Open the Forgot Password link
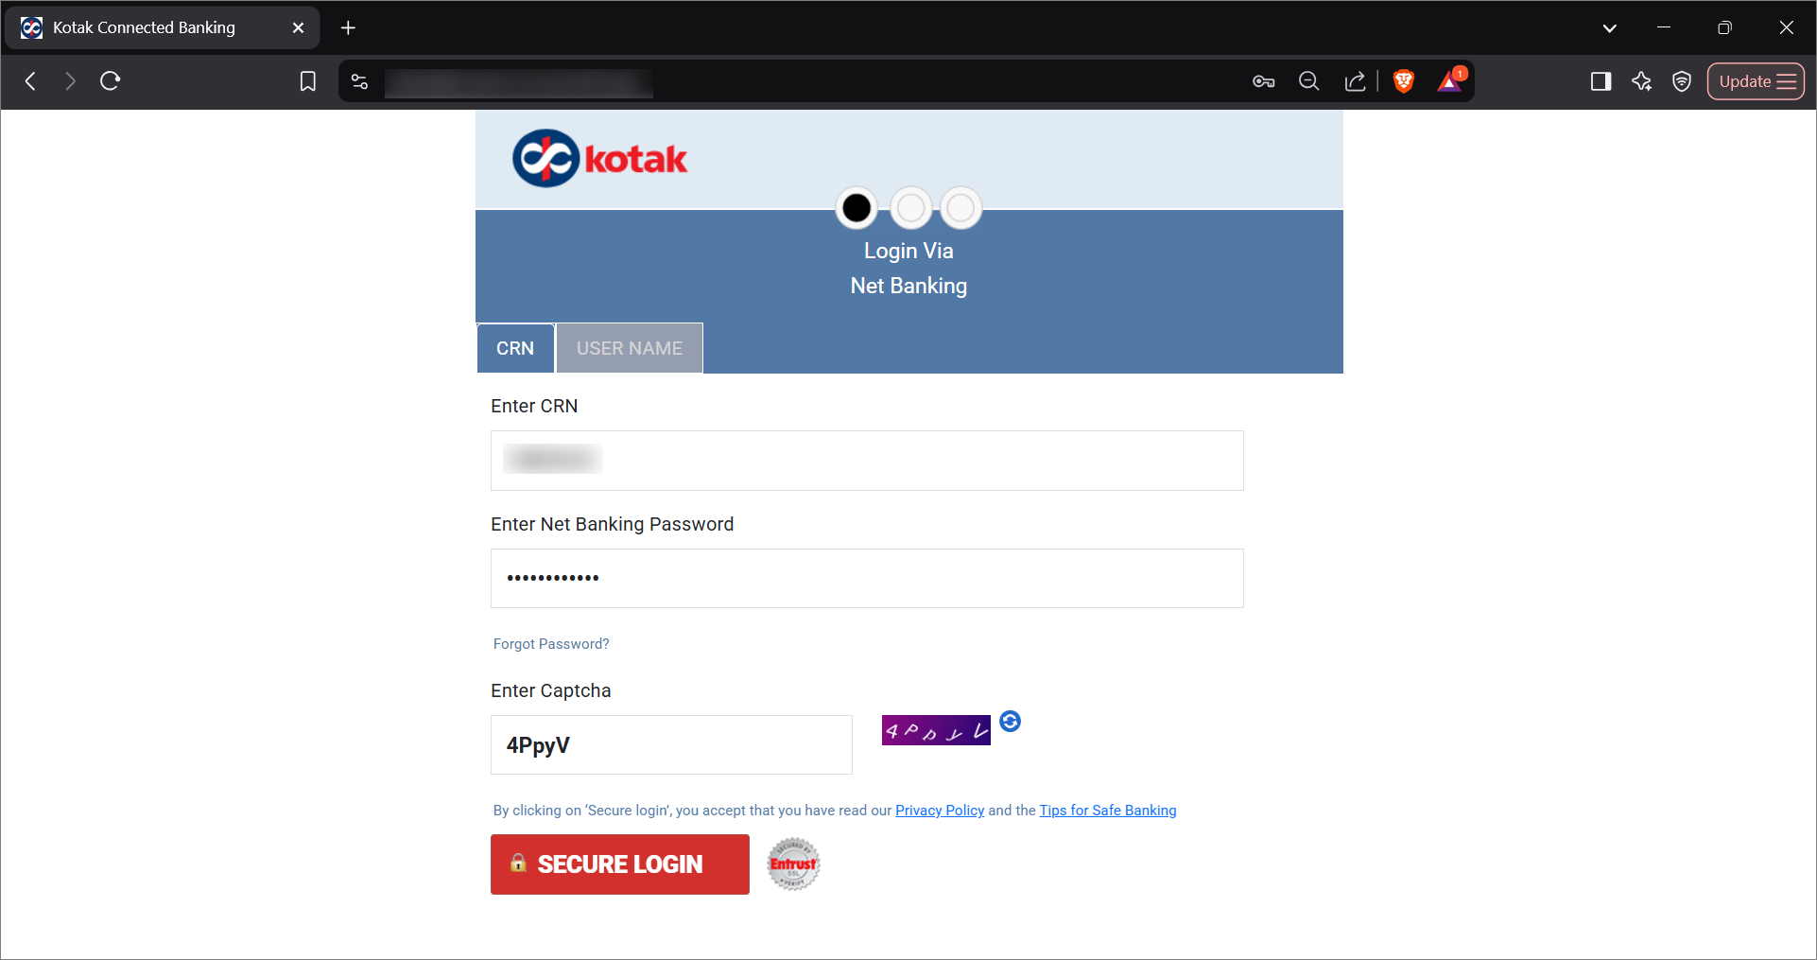This screenshot has height=960, width=1817. 551,644
